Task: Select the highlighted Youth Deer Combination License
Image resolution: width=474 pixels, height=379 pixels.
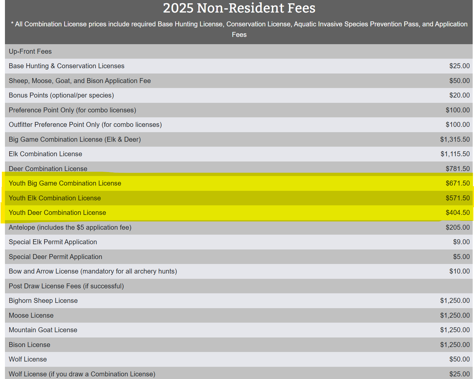Action: click(57, 213)
